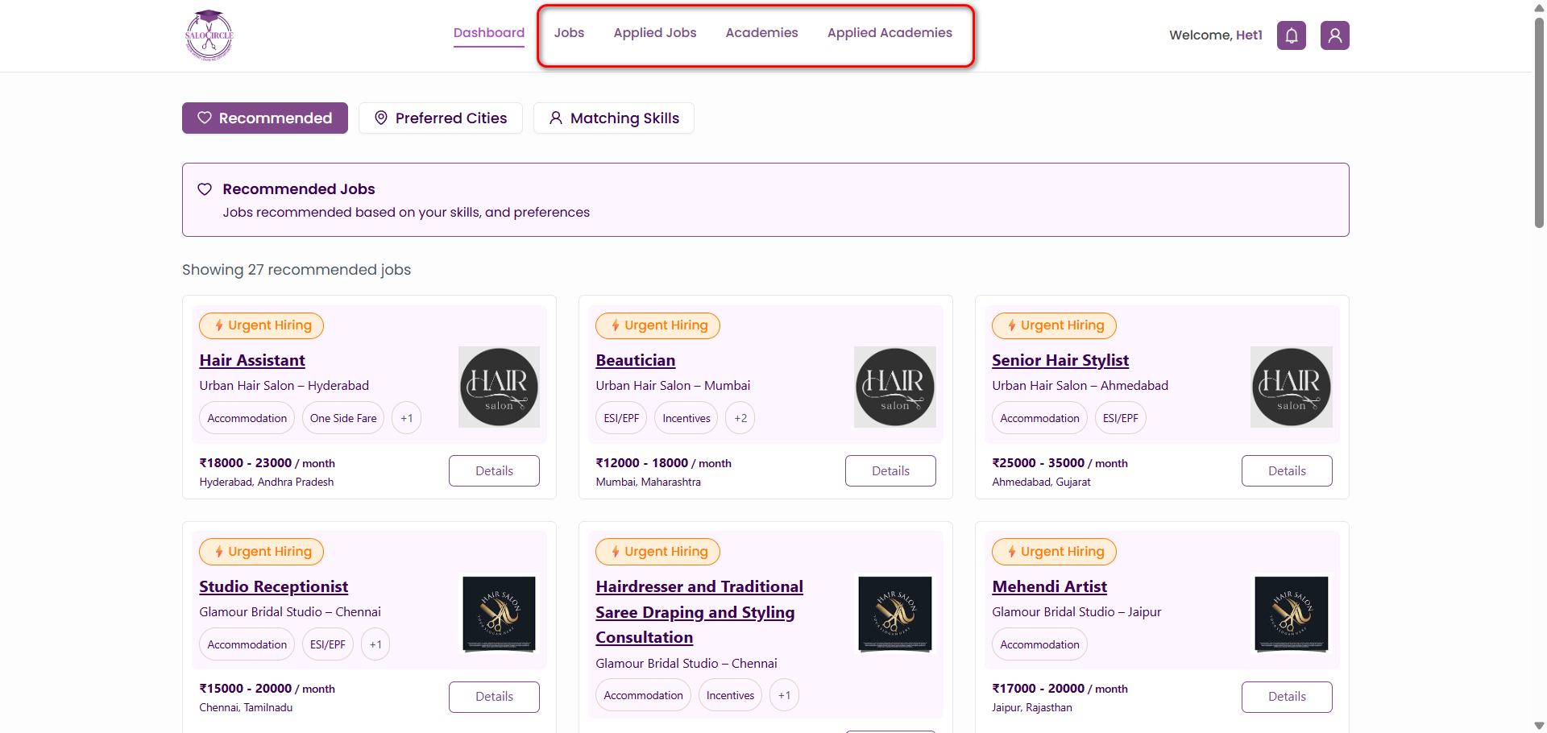Image resolution: width=1547 pixels, height=733 pixels.
Task: Open the Mehendi Artist job link
Action: coord(1049,586)
